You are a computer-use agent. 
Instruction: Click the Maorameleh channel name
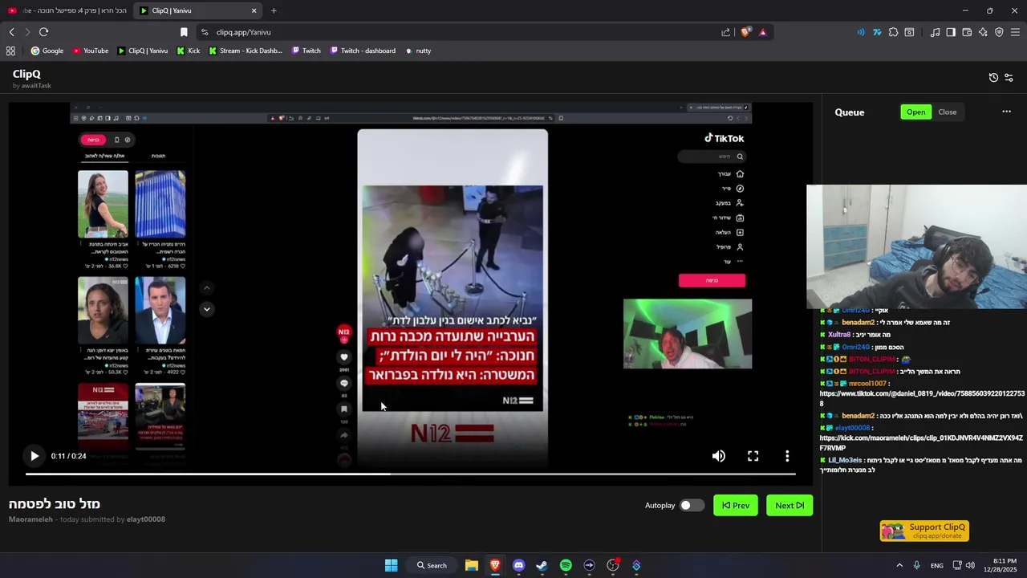click(30, 519)
